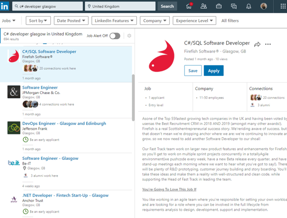Click '11-50 employees' text

pyautogui.click(x=211, y=98)
